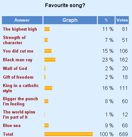
Task: Select 'Strength of character' answer
Action: [14, 40]
